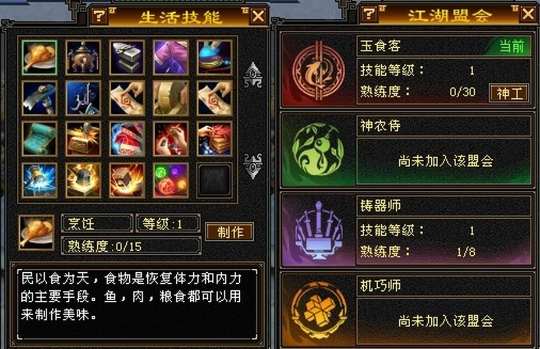Select the glowing colored orbs skill icon
The width and height of the screenshot is (540, 349).
click(x=171, y=180)
